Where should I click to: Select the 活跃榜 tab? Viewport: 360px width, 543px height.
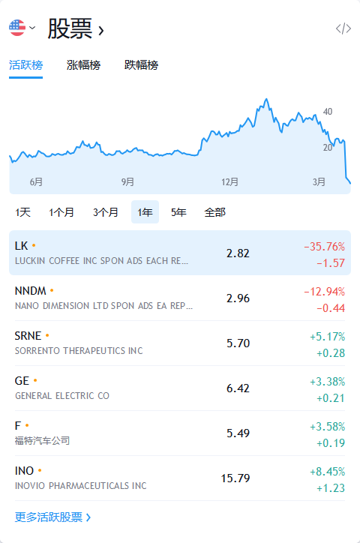26,65
